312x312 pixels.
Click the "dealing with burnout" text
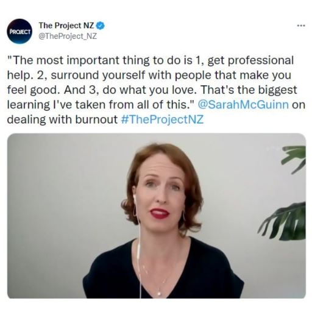click(x=62, y=119)
